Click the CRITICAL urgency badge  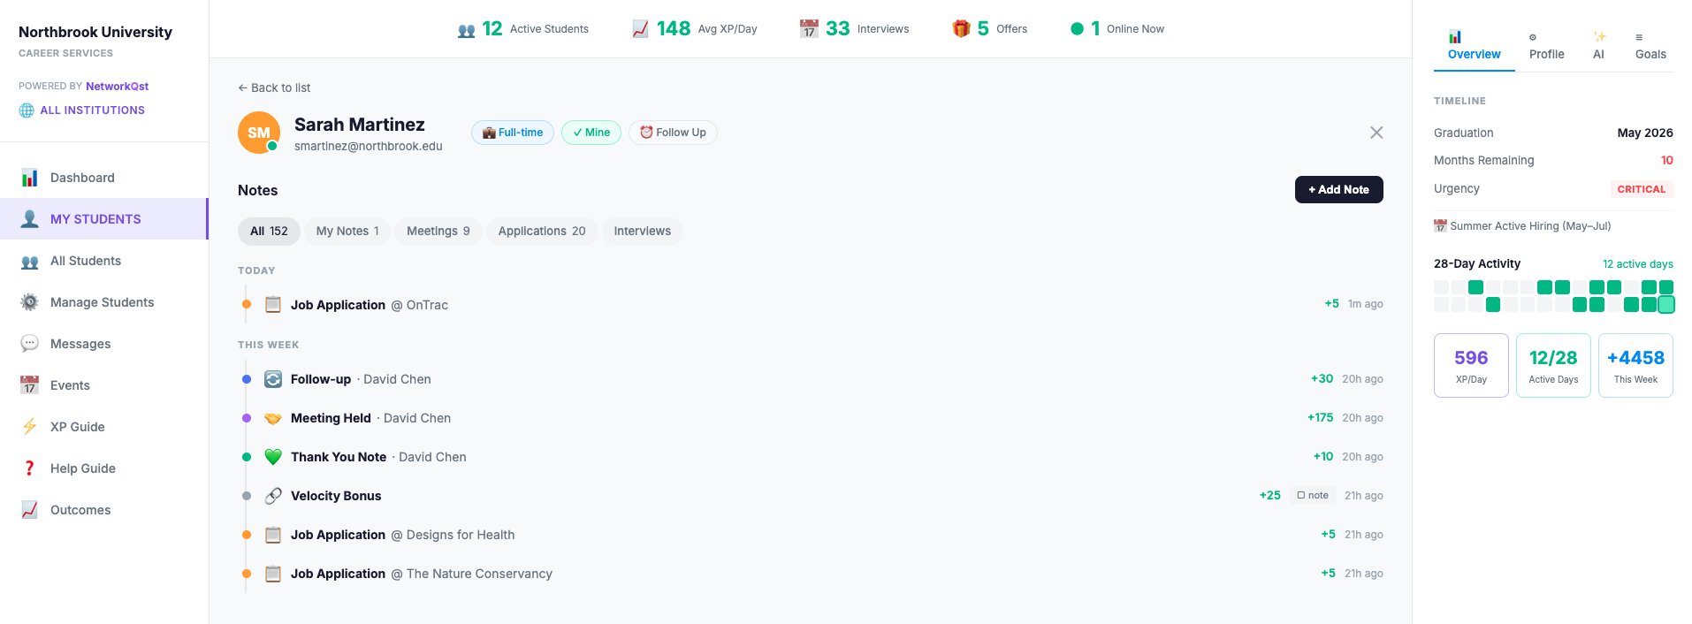tap(1642, 189)
